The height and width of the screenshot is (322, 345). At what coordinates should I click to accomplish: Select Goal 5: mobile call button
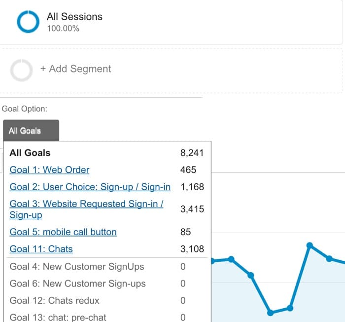coord(63,232)
